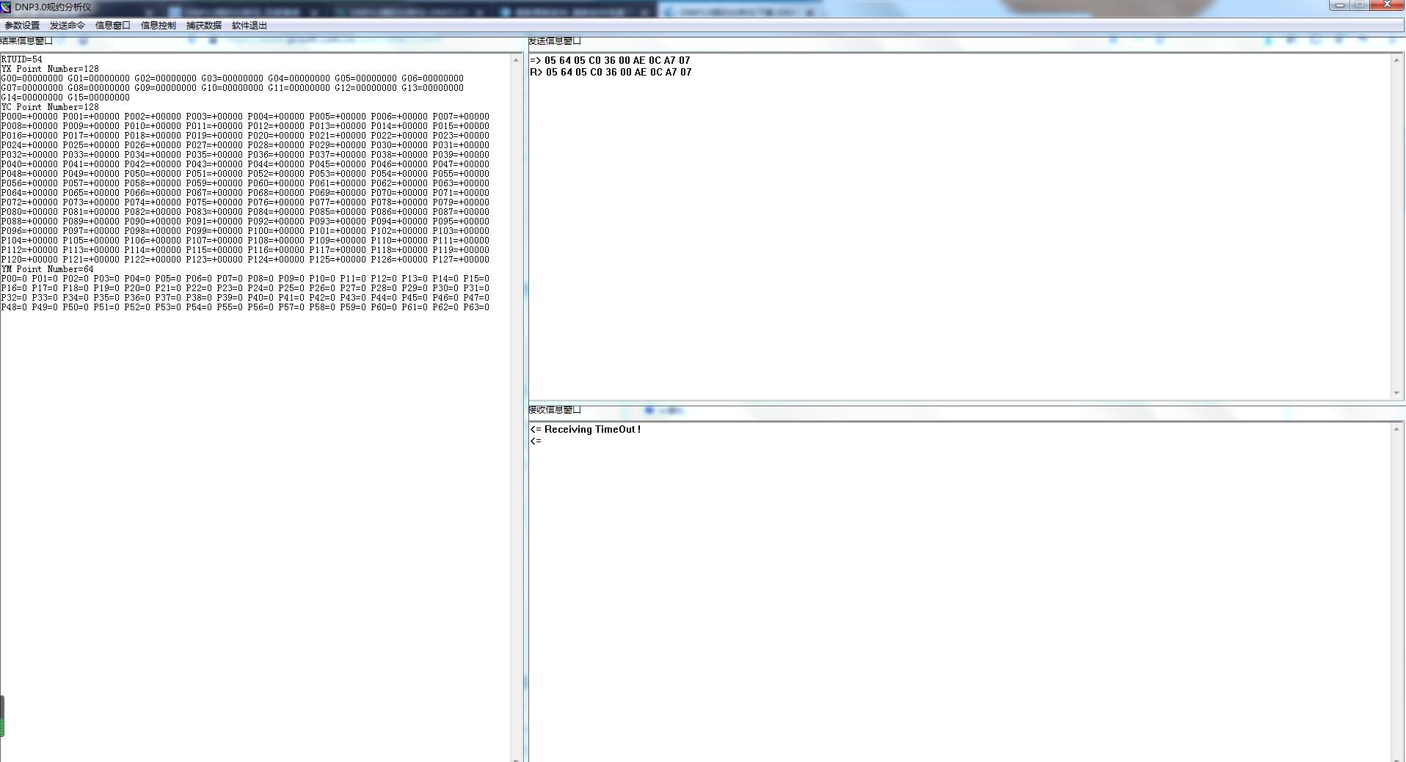The height and width of the screenshot is (762, 1406).
Task: Click the down arrow of send panel scrollbar
Action: pyautogui.click(x=1396, y=393)
